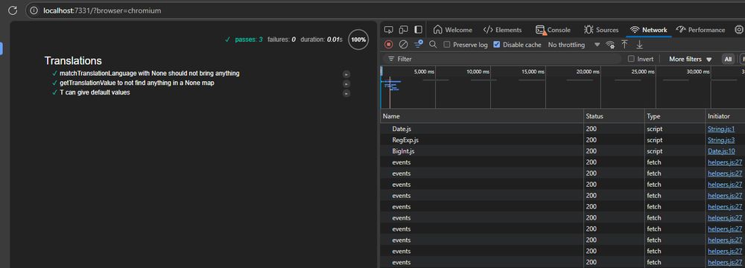Open site information icon in the address bar

[34, 10]
